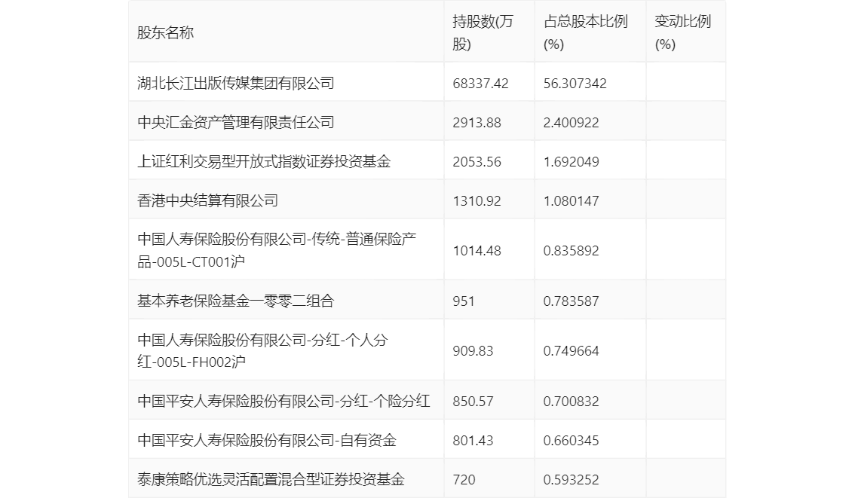This screenshot has height=498, width=855.
Task: Click percentage value 0.700832
Action: click(x=571, y=401)
